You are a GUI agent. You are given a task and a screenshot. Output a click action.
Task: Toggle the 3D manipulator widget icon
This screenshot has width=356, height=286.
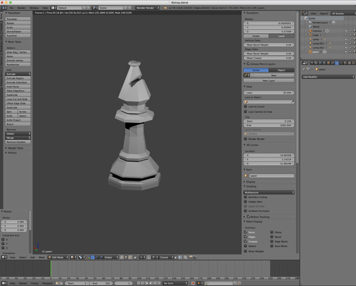(x=88, y=257)
